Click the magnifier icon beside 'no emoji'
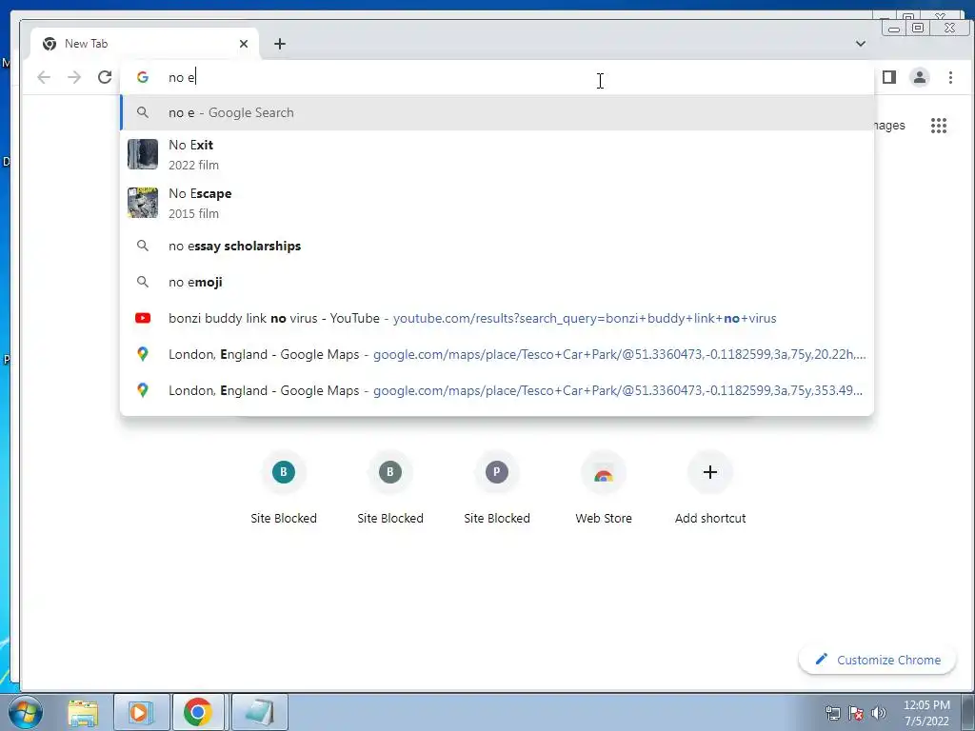The height and width of the screenshot is (731, 975). (x=143, y=282)
